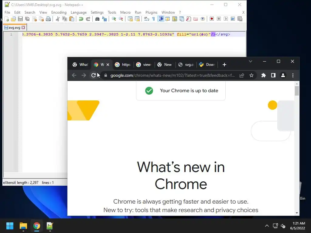
Task: Click the Cut scissors icon in Notepad++
Action: pos(57,19)
